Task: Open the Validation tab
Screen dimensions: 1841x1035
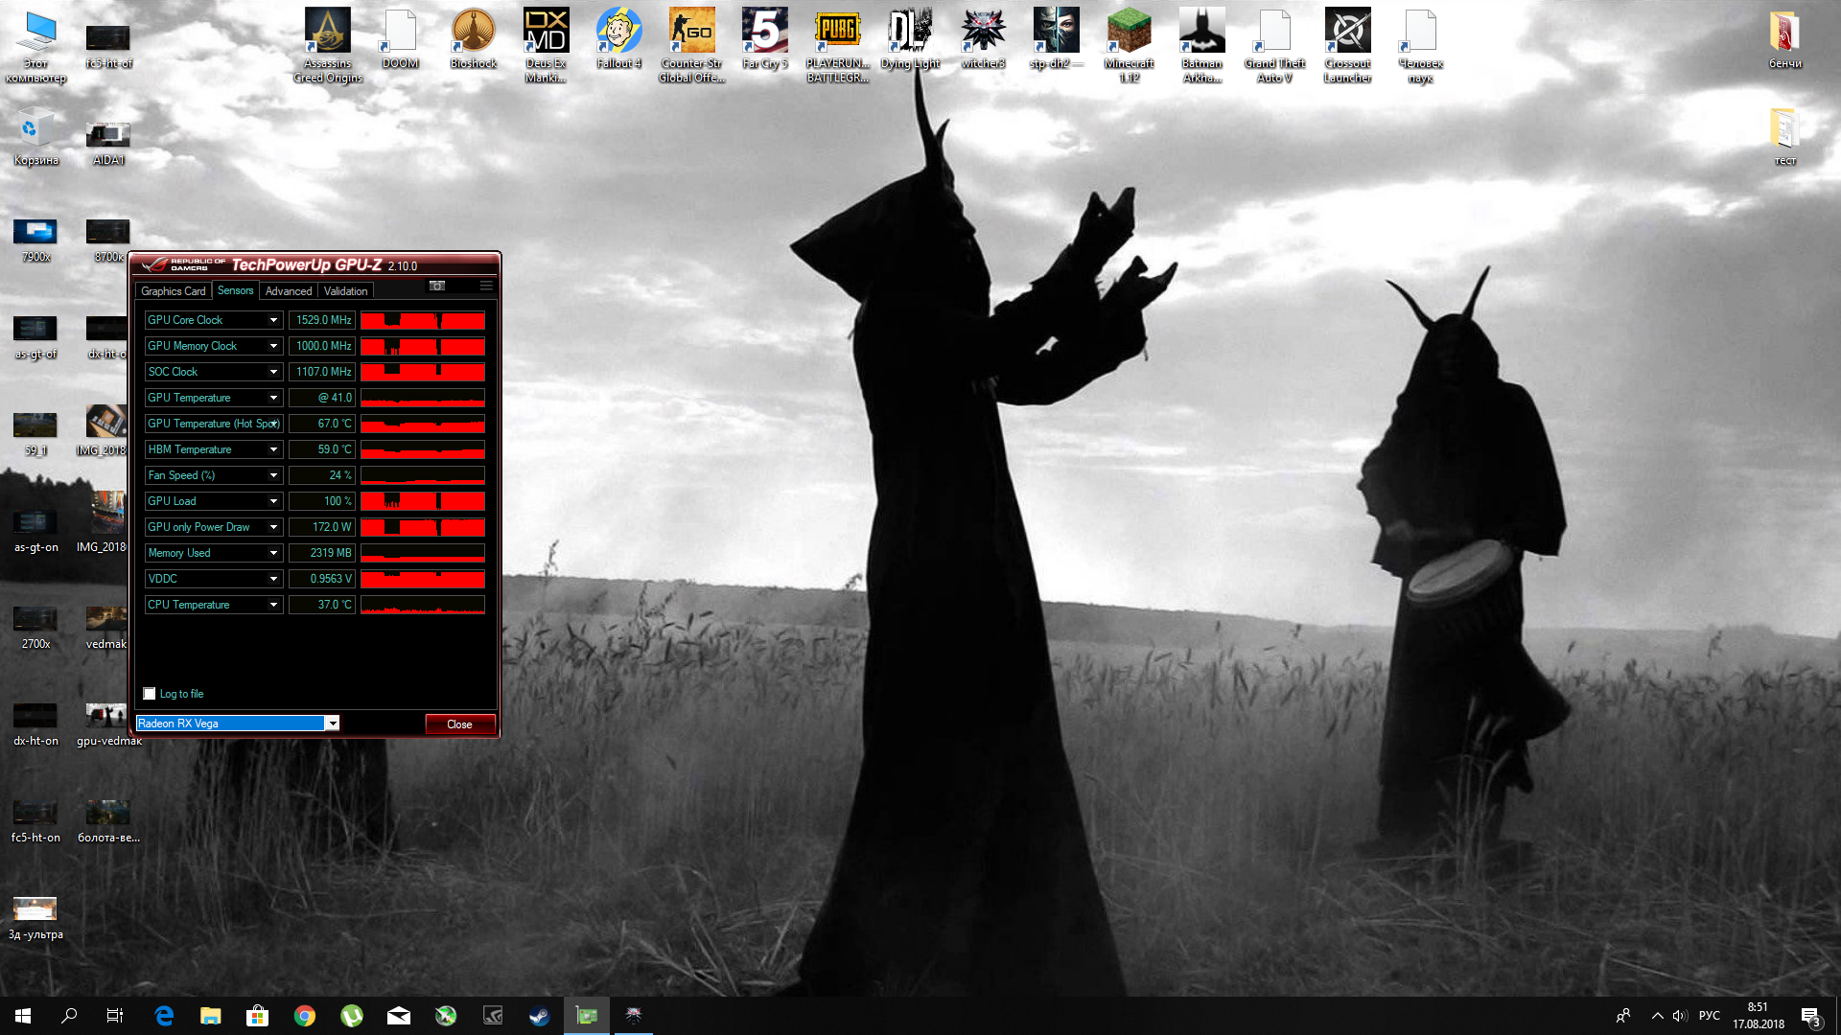Action: [345, 291]
